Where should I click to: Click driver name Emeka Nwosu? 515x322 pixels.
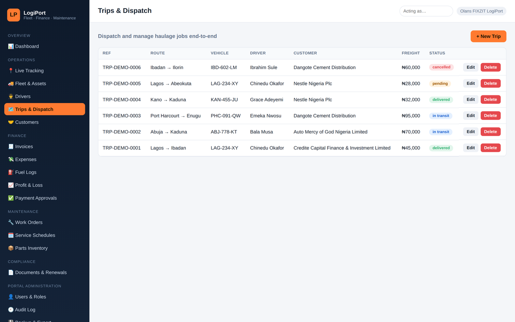point(266,115)
